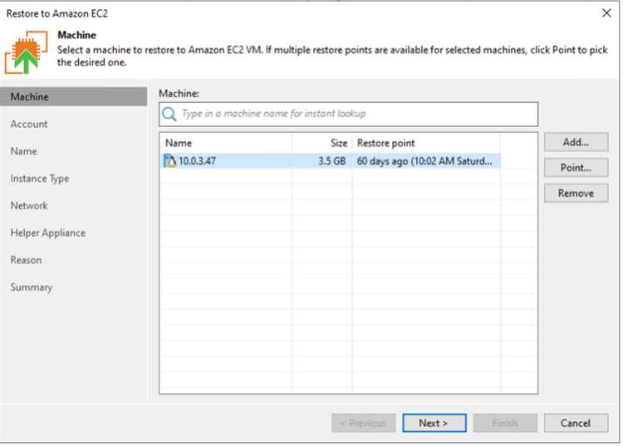Switch to Instance Type step

coord(40,179)
